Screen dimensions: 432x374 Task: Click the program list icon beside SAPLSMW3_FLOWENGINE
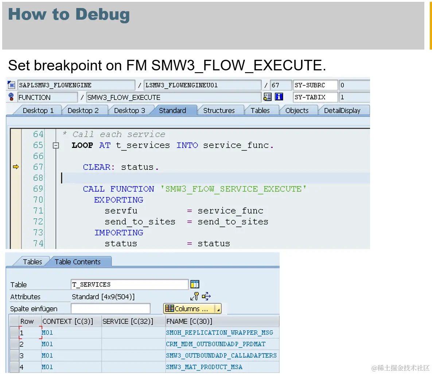pos(11,85)
